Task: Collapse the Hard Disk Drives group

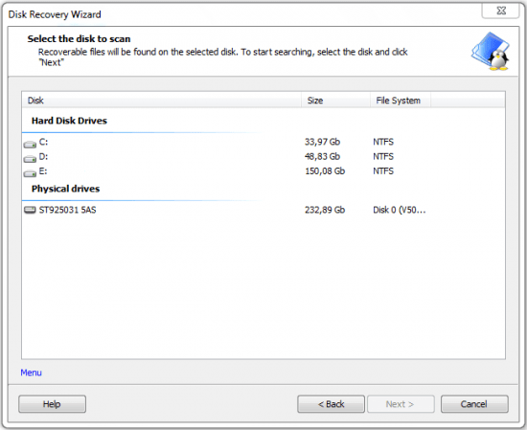Action: (69, 121)
